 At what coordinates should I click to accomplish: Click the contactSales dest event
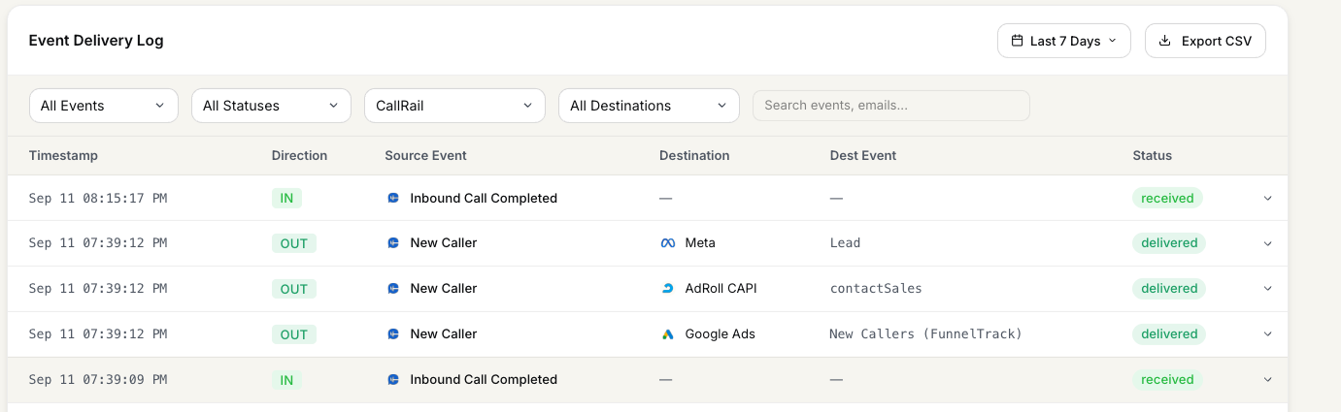coord(876,289)
